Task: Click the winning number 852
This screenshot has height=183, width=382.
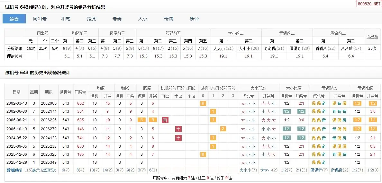Action: [80, 103]
